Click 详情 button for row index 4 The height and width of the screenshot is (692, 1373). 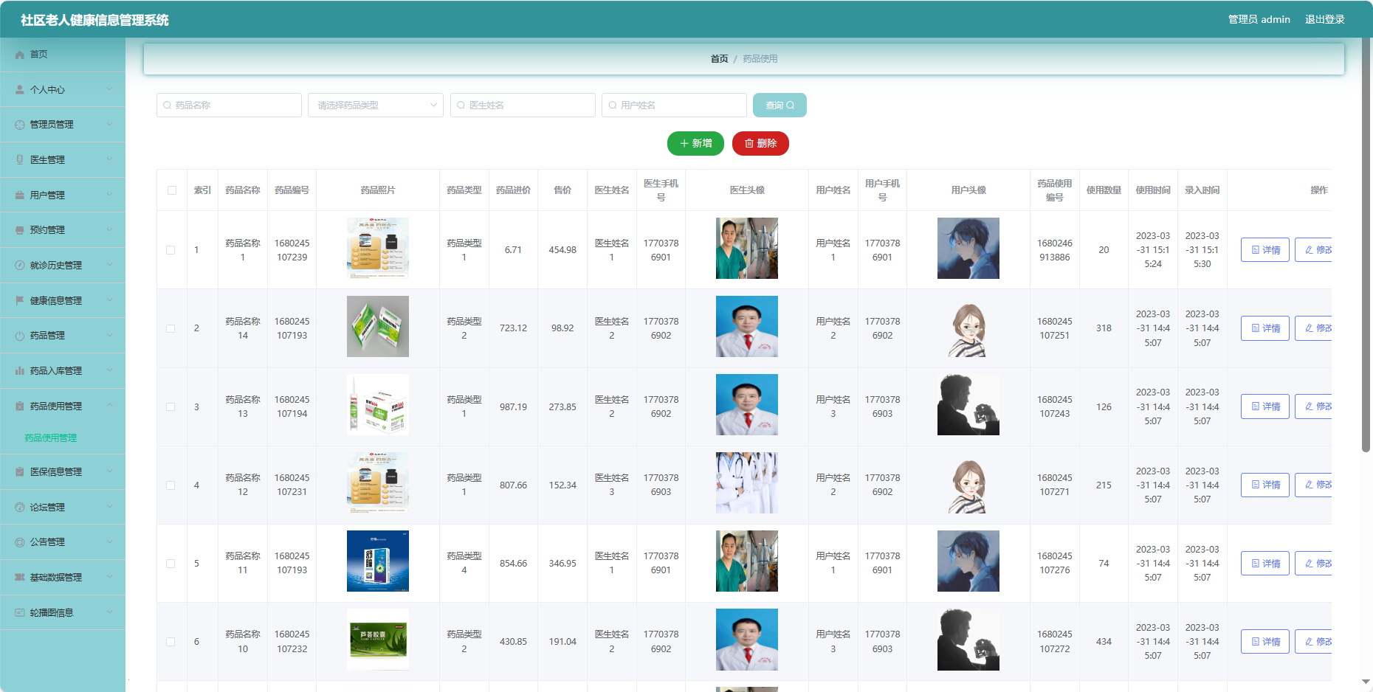pyautogui.click(x=1265, y=485)
